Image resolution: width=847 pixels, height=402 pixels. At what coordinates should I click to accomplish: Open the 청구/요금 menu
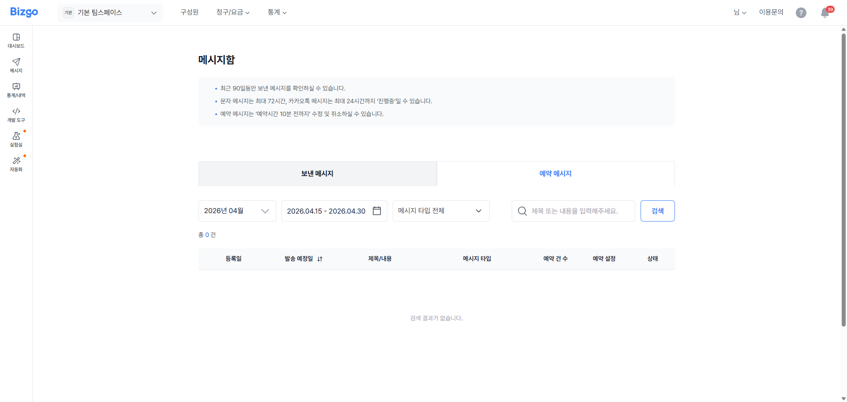pos(232,12)
